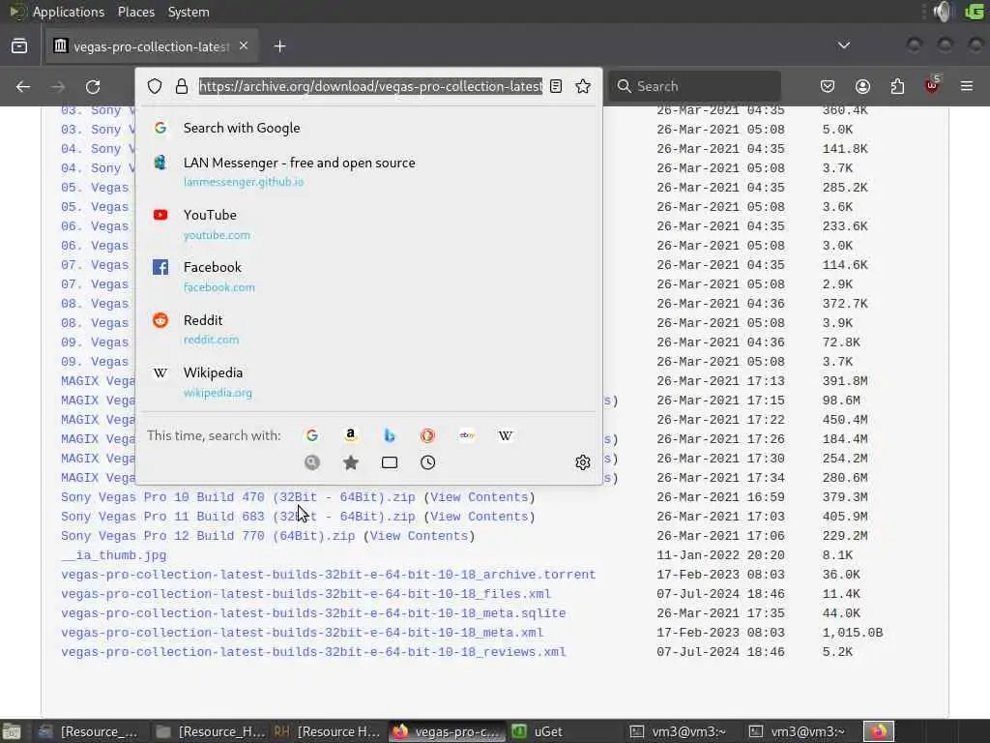Click the Search box in the toolbar
This screenshot has height=743, width=990.
694,86
